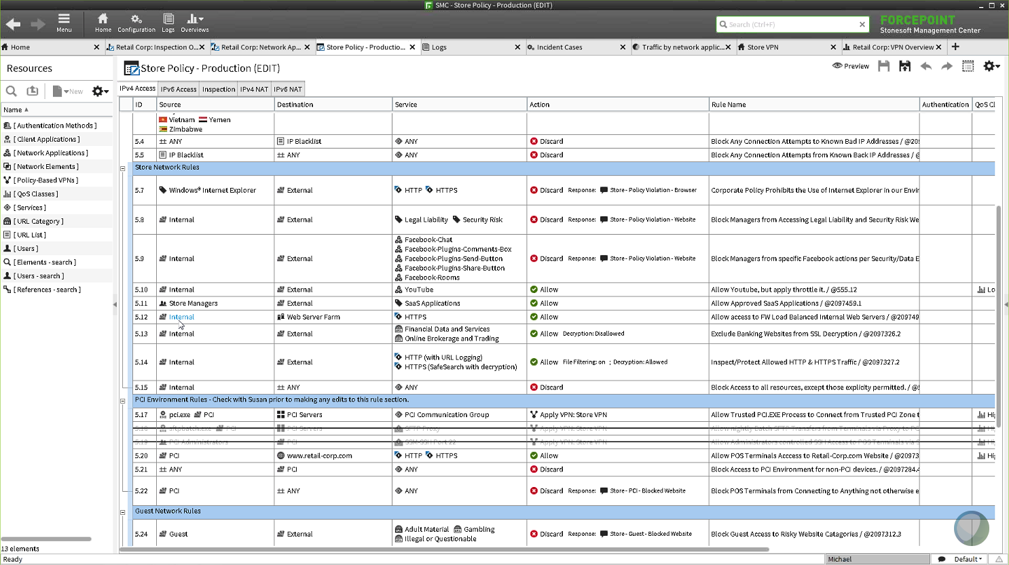Clear the search field with X
Image resolution: width=1009 pixels, height=565 pixels.
(x=862, y=24)
